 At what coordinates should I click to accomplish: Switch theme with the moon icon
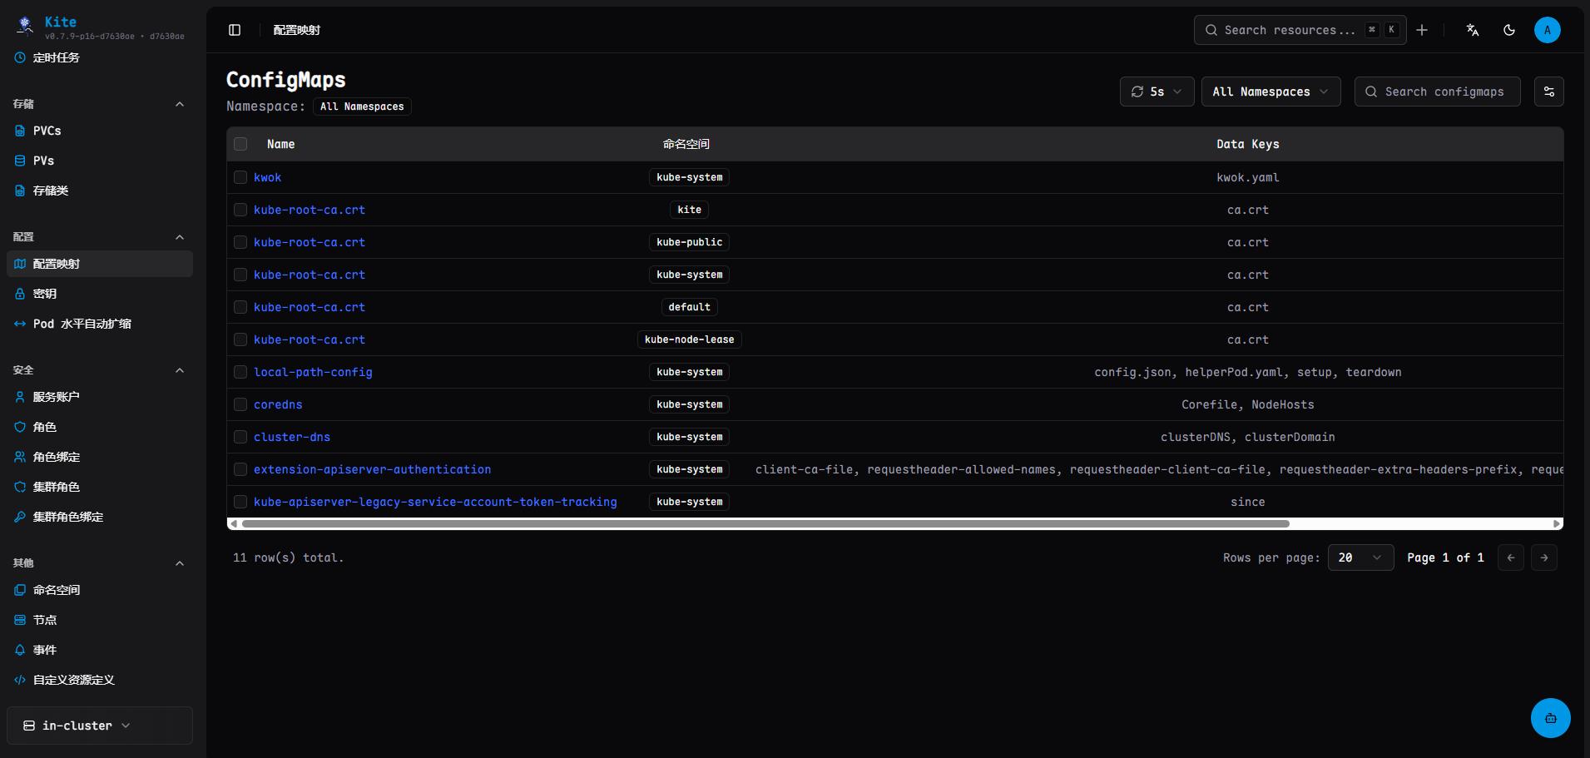point(1509,30)
